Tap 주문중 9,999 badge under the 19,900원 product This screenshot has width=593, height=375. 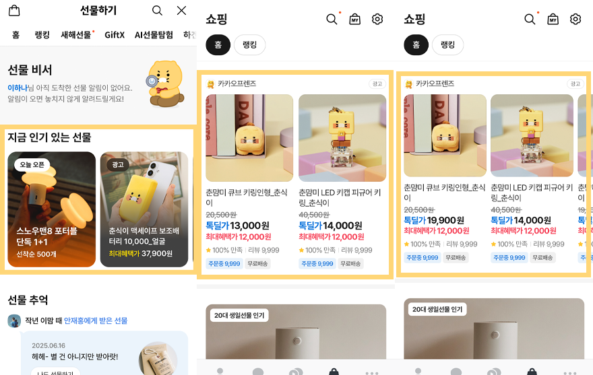423,257
